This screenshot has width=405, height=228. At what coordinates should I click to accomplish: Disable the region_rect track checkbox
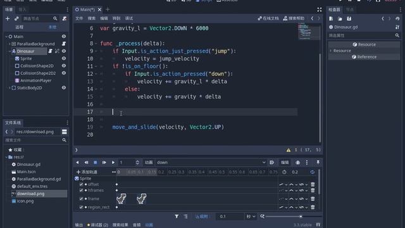(x=81, y=207)
